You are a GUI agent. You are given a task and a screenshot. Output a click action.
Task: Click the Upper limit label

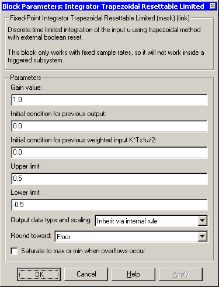(26, 166)
